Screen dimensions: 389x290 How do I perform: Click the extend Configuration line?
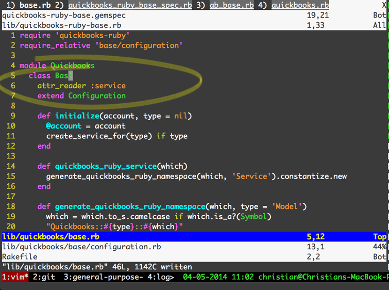[81, 95]
